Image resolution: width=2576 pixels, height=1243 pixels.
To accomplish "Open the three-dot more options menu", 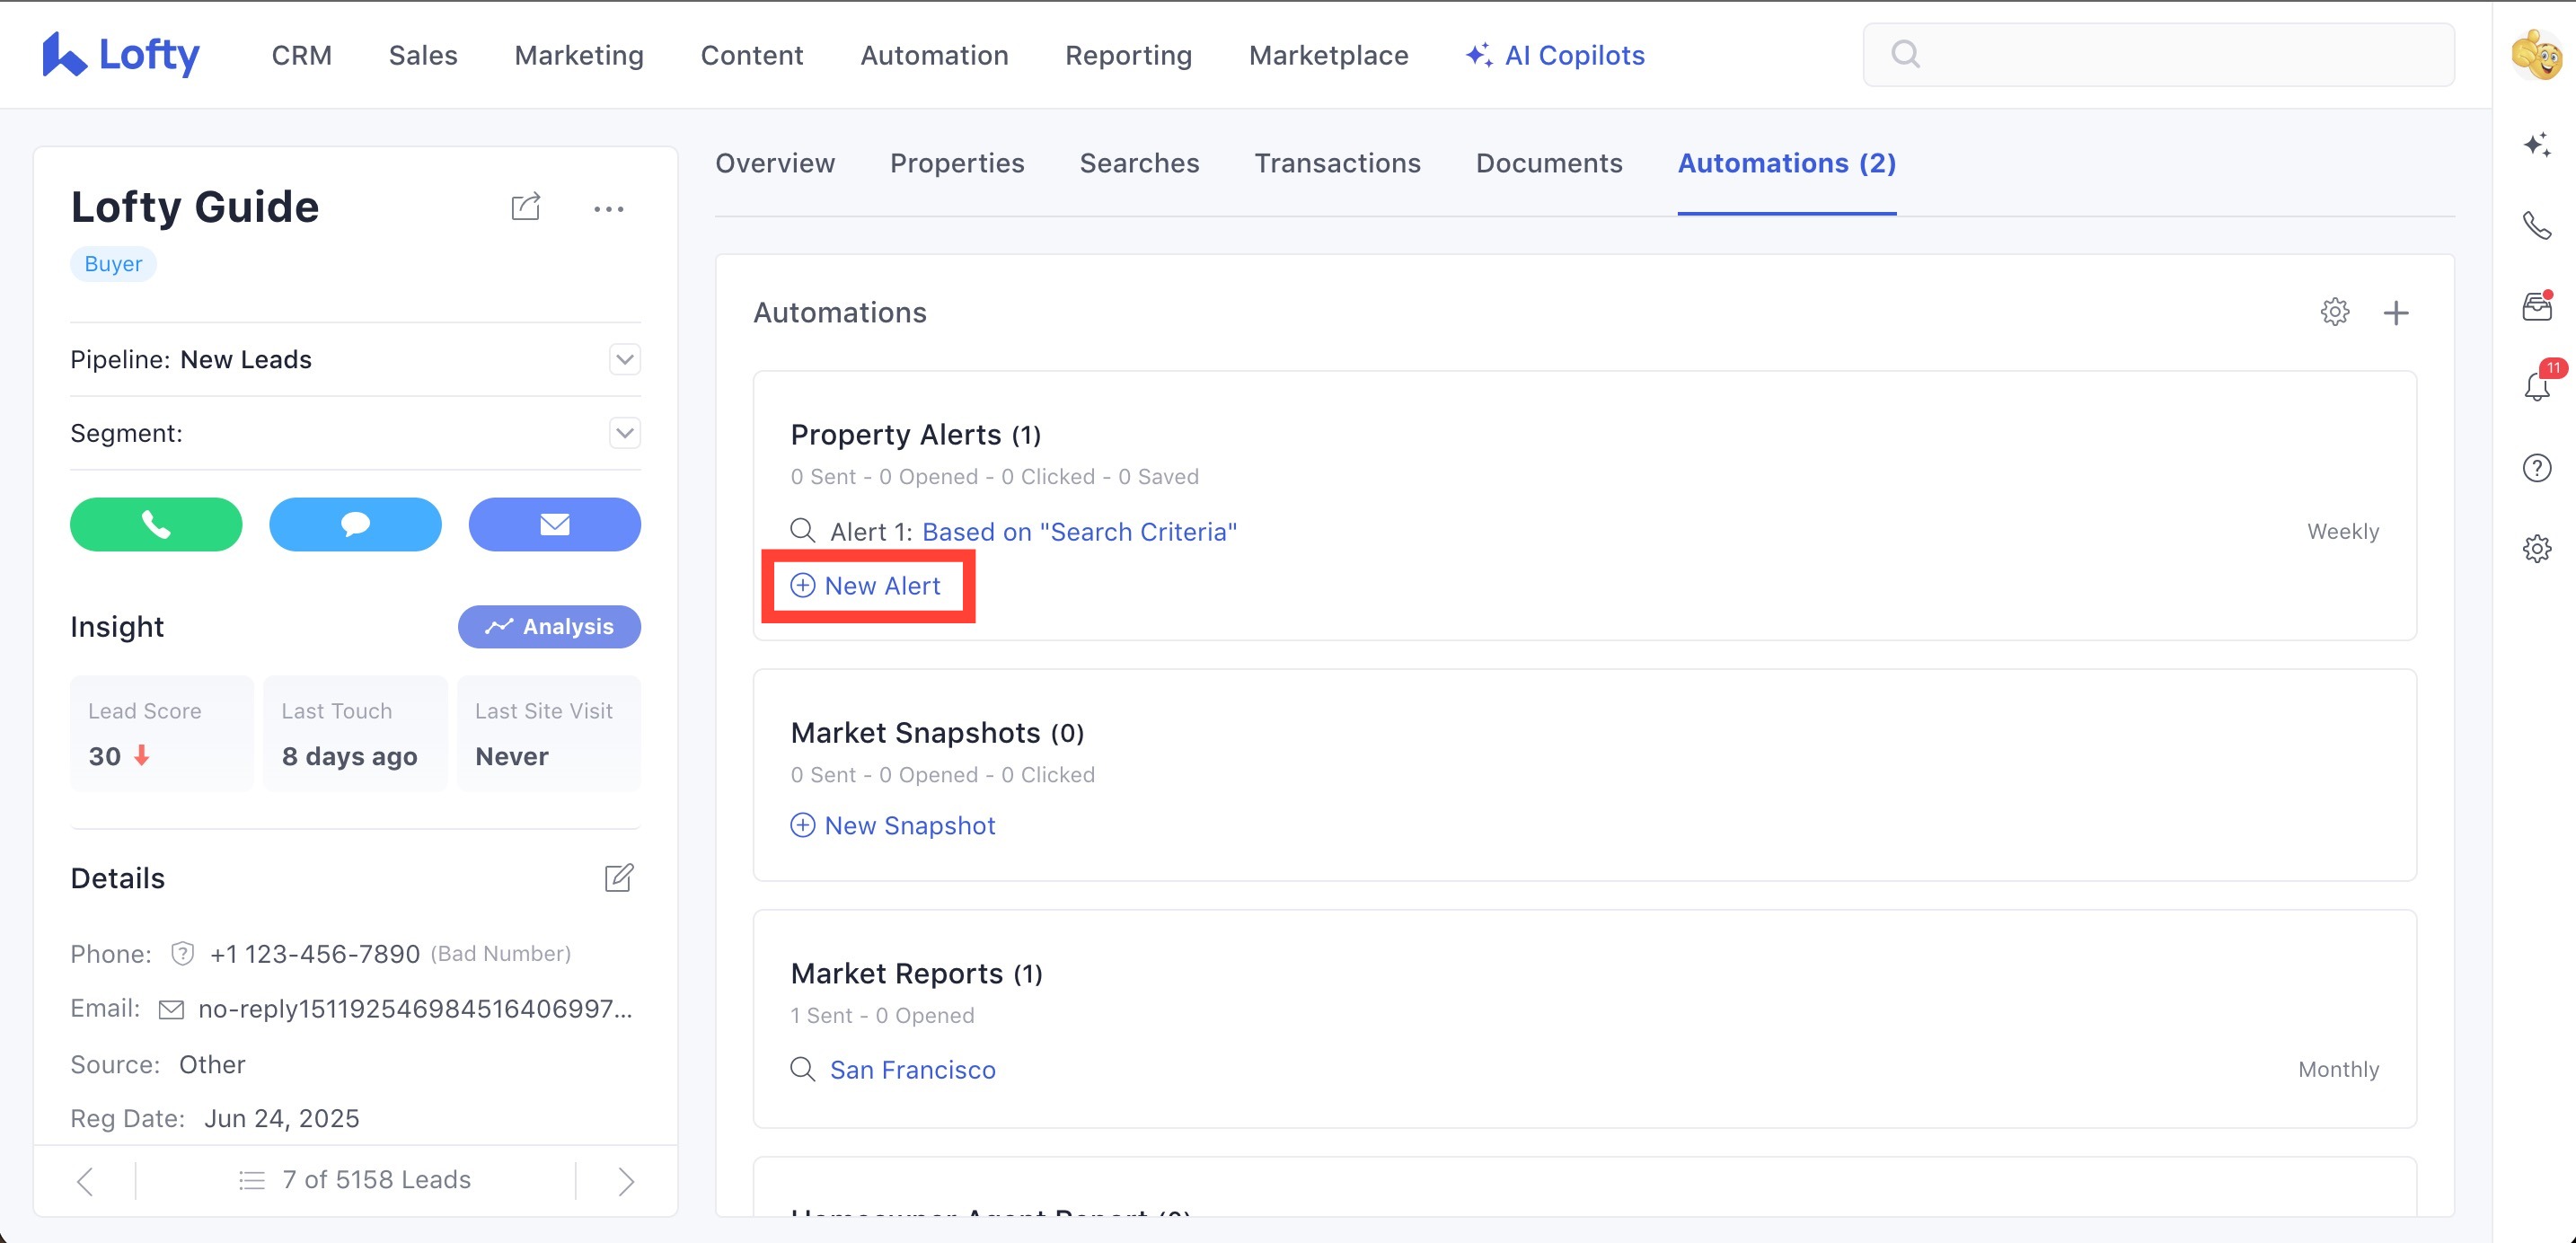I will [x=609, y=209].
